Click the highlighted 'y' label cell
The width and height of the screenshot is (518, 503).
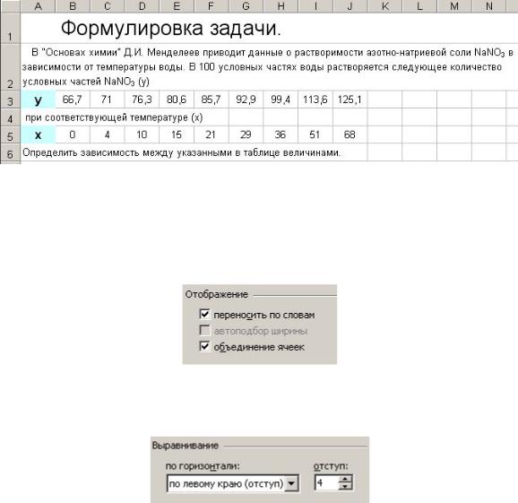(x=38, y=100)
